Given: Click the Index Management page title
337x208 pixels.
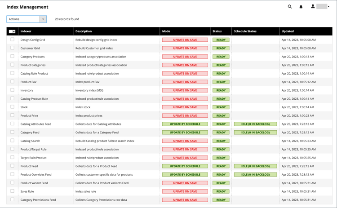Looking at the screenshot, I should pos(27,7).
